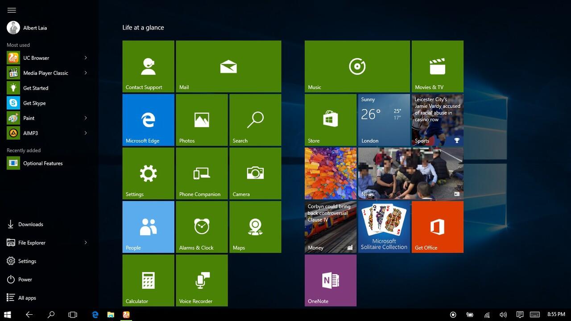571x321 pixels.
Task: Click the Life at a glance heading
Action: [143, 28]
